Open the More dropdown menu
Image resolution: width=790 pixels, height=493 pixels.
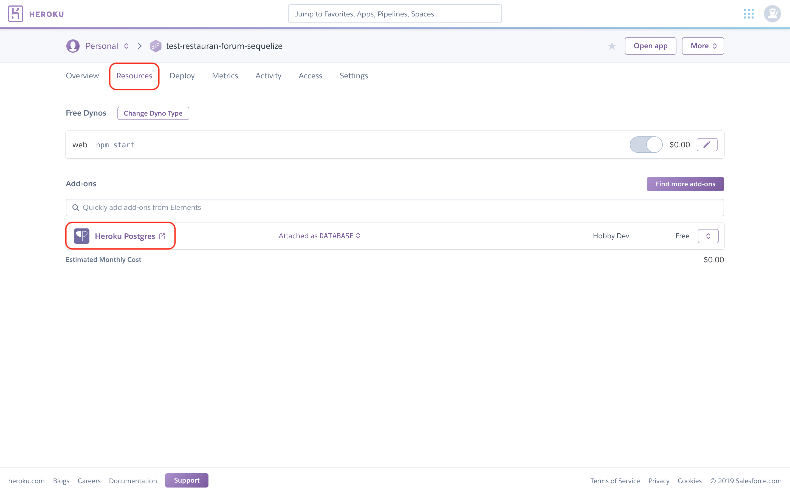(x=702, y=46)
